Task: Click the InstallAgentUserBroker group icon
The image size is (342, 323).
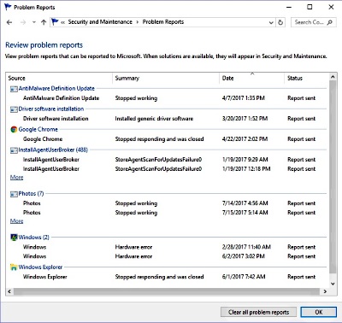Action: pos(14,150)
